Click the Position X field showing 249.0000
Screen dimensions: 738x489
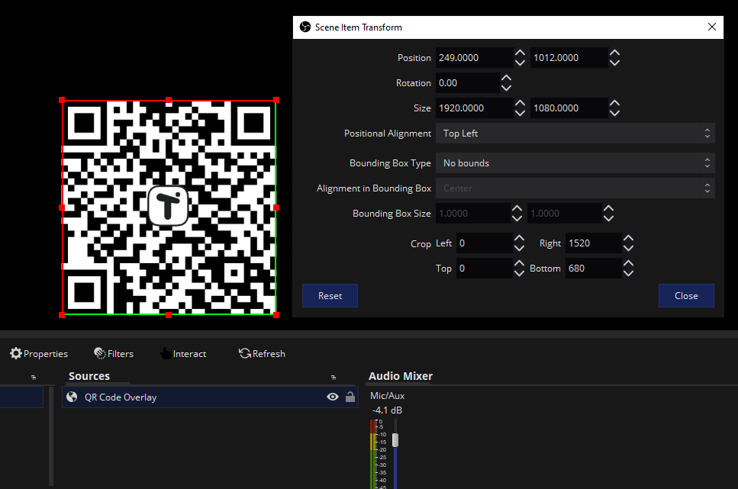[475, 57]
